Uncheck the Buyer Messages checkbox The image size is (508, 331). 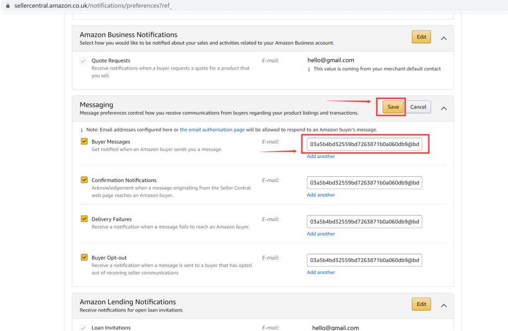pos(84,141)
